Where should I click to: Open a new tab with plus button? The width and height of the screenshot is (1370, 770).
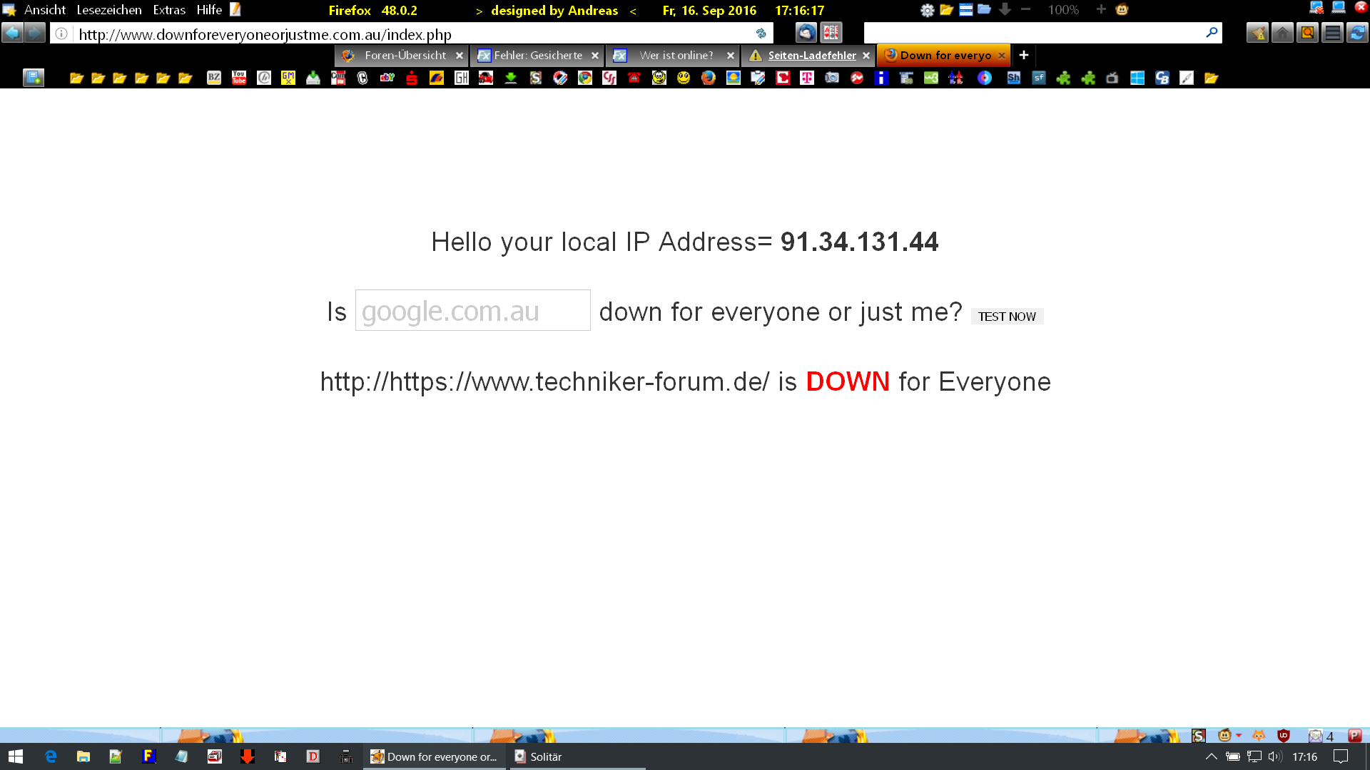click(1023, 55)
